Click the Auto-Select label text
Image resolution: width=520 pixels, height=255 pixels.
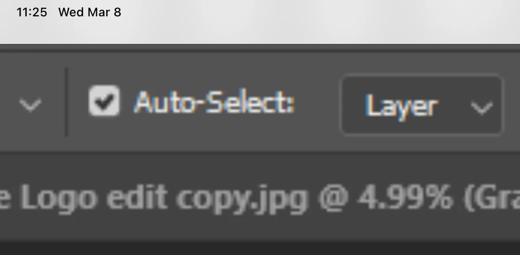[x=214, y=103]
